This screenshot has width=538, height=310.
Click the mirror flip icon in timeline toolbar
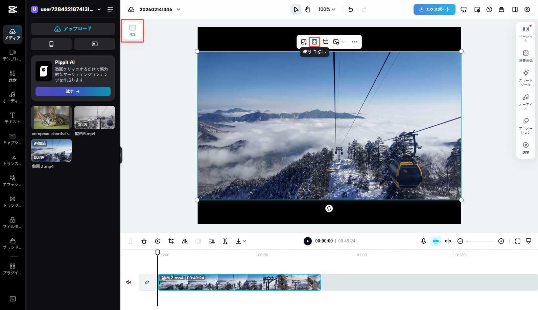tap(185, 241)
